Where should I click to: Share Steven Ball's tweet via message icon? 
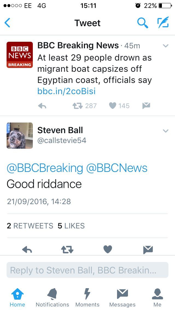[x=148, y=250]
